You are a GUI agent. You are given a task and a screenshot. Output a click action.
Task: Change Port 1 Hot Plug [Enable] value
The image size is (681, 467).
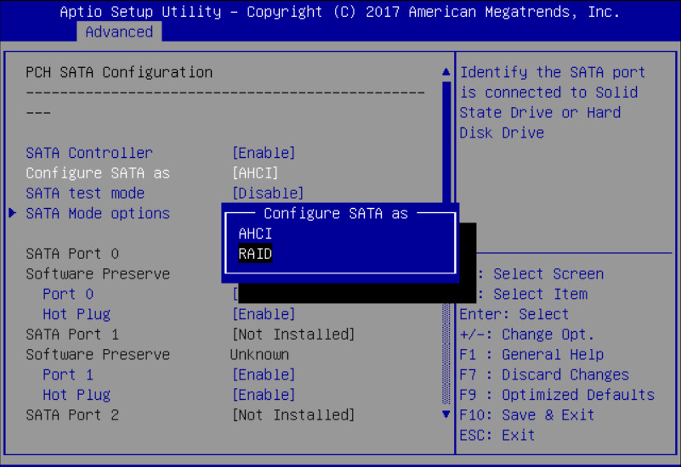click(264, 395)
